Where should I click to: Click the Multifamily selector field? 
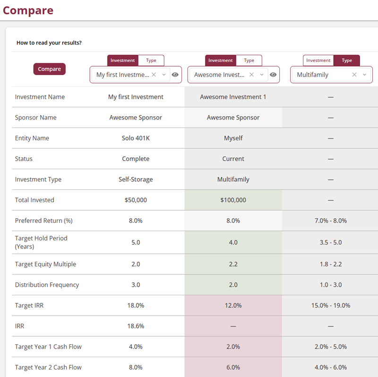point(321,75)
